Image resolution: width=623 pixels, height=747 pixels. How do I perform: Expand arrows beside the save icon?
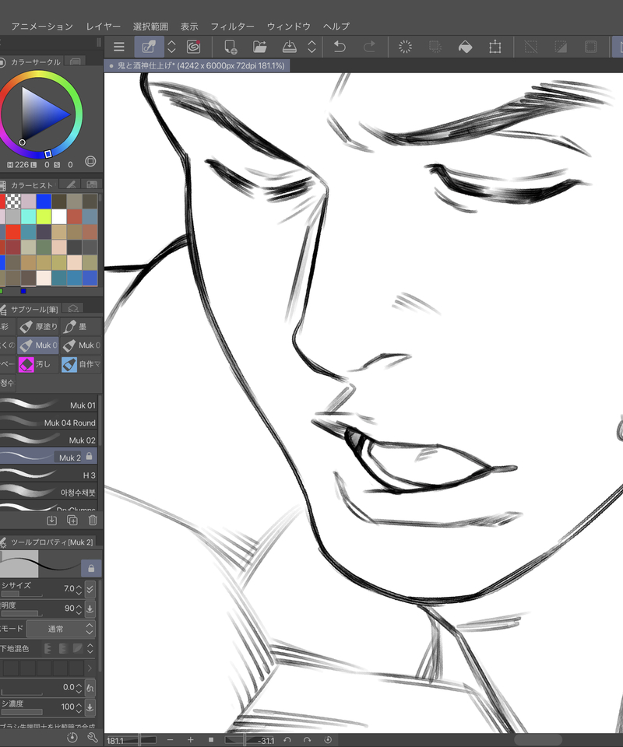pos(311,47)
